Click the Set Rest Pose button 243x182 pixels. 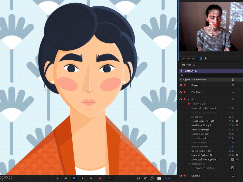pyautogui.click(x=189, y=59)
